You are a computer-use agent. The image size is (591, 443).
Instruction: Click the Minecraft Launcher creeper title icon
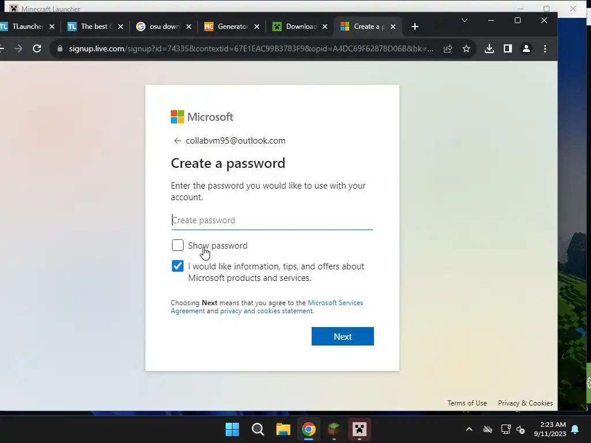pos(14,8)
